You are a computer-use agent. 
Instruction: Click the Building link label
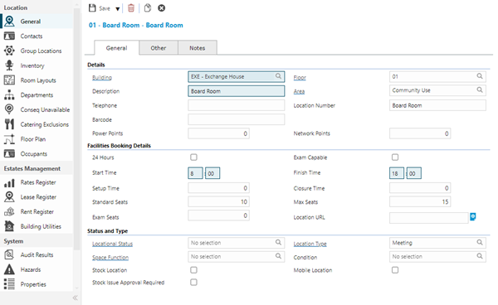coord(102,77)
